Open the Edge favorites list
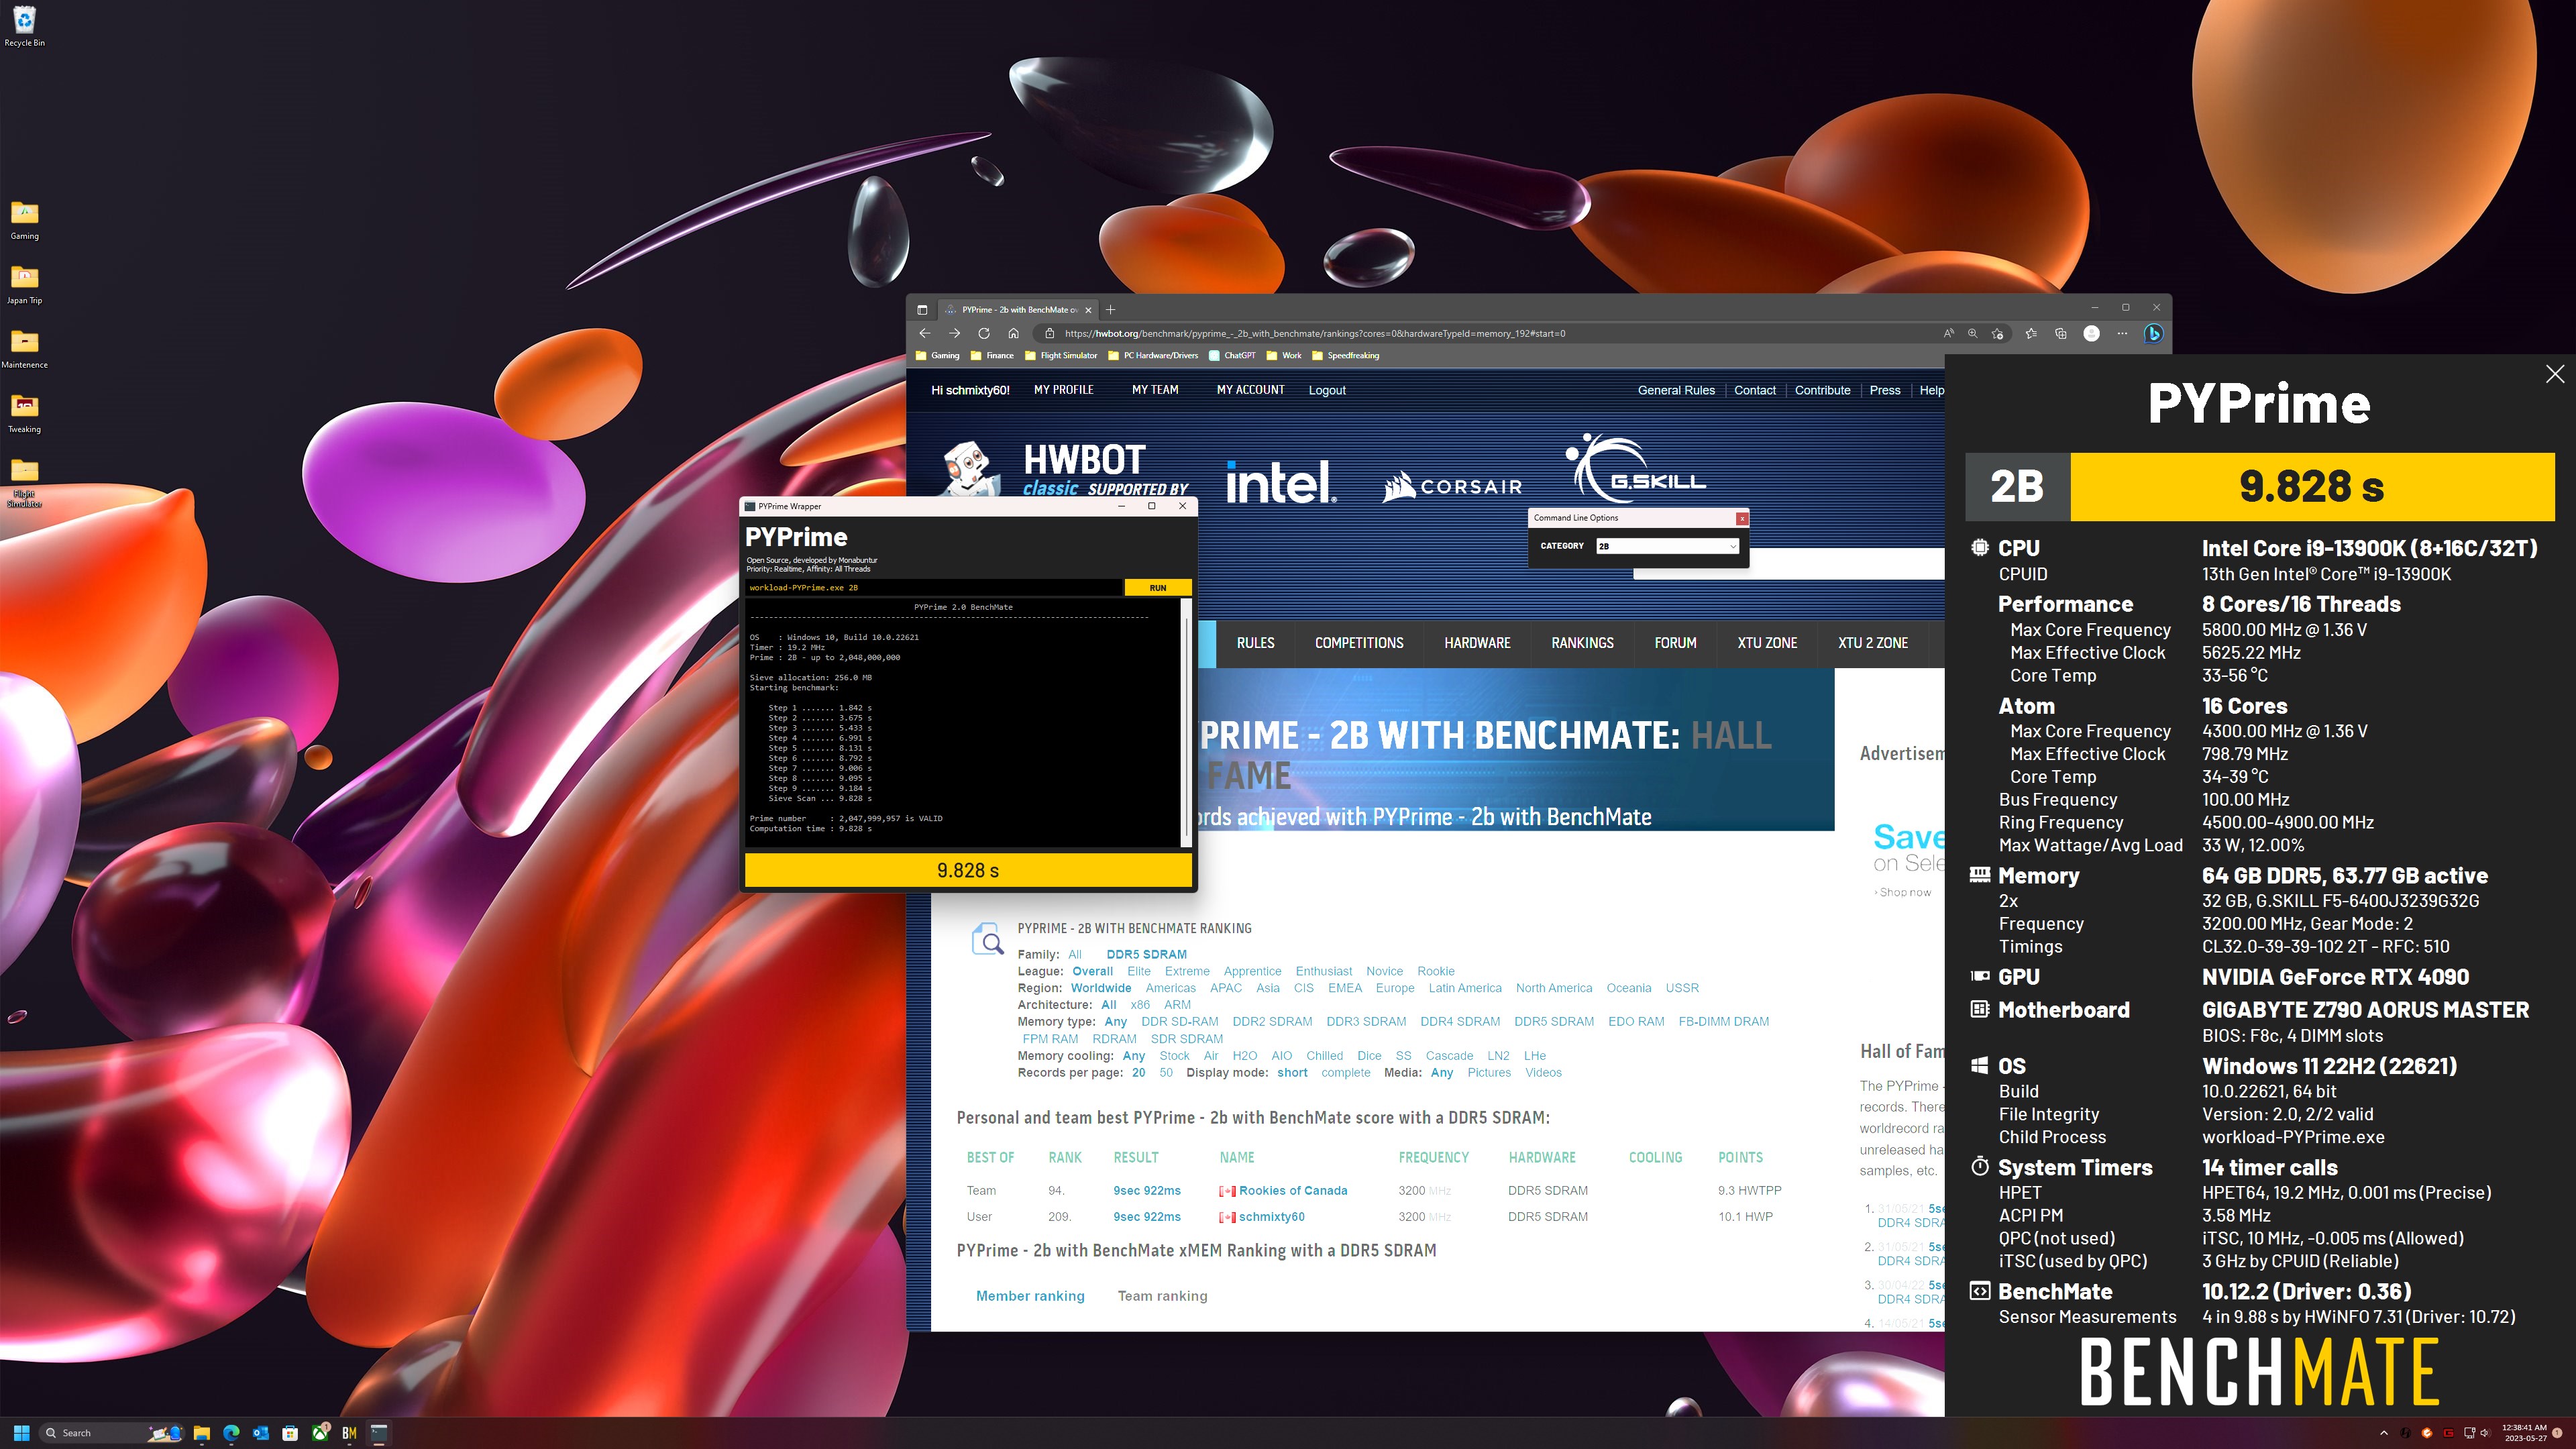 pos(2030,333)
